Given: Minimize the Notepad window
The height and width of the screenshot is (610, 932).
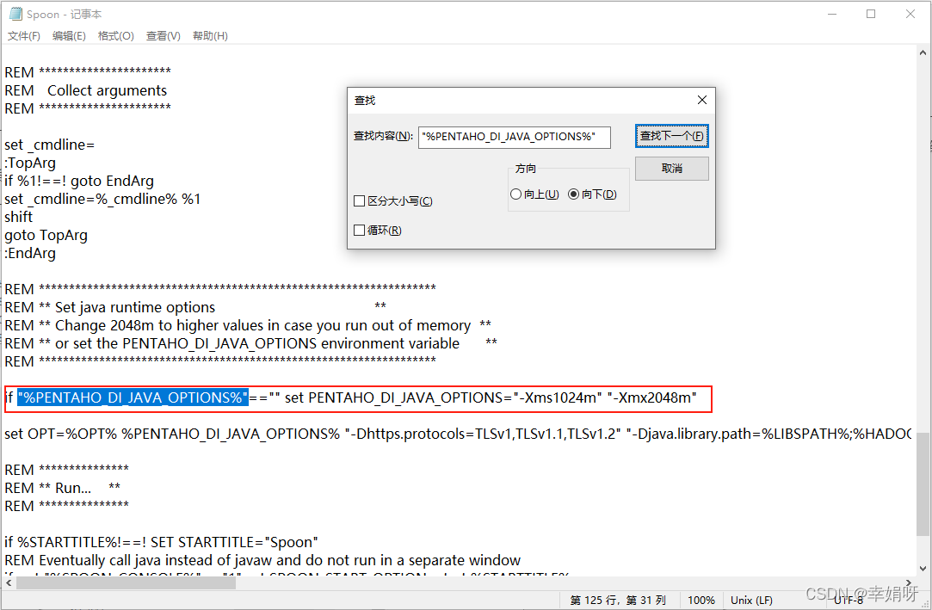Looking at the screenshot, I should (832, 14).
